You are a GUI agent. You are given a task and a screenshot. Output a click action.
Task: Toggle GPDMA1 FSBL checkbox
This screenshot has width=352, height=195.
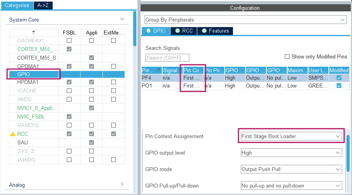click(69, 66)
